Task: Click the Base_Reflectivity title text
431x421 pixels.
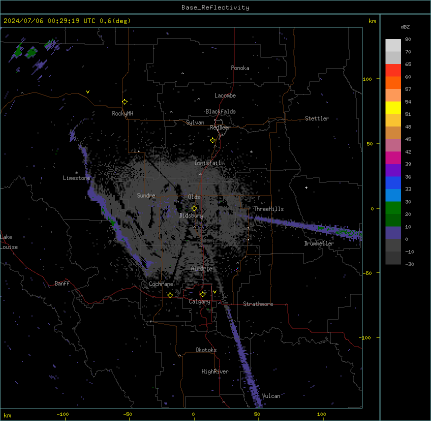Action: (x=215, y=7)
